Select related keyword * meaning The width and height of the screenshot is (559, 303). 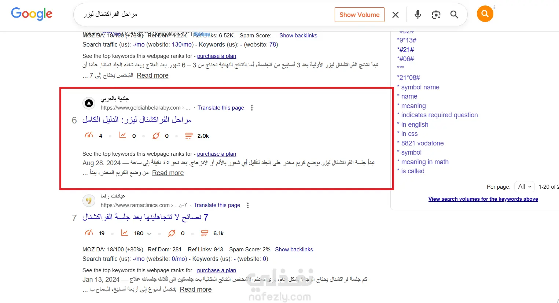(411, 106)
